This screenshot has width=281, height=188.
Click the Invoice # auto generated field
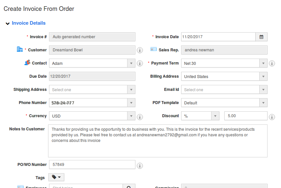92,37
